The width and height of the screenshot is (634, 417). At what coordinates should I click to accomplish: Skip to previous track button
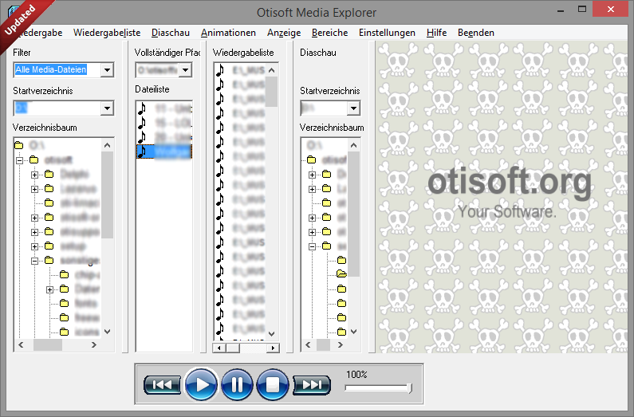[162, 384]
